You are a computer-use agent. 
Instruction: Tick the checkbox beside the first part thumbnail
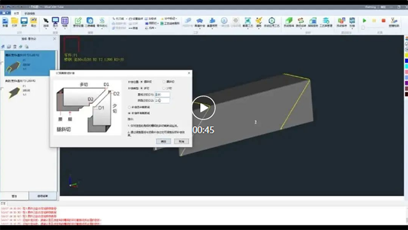[x=2, y=63]
